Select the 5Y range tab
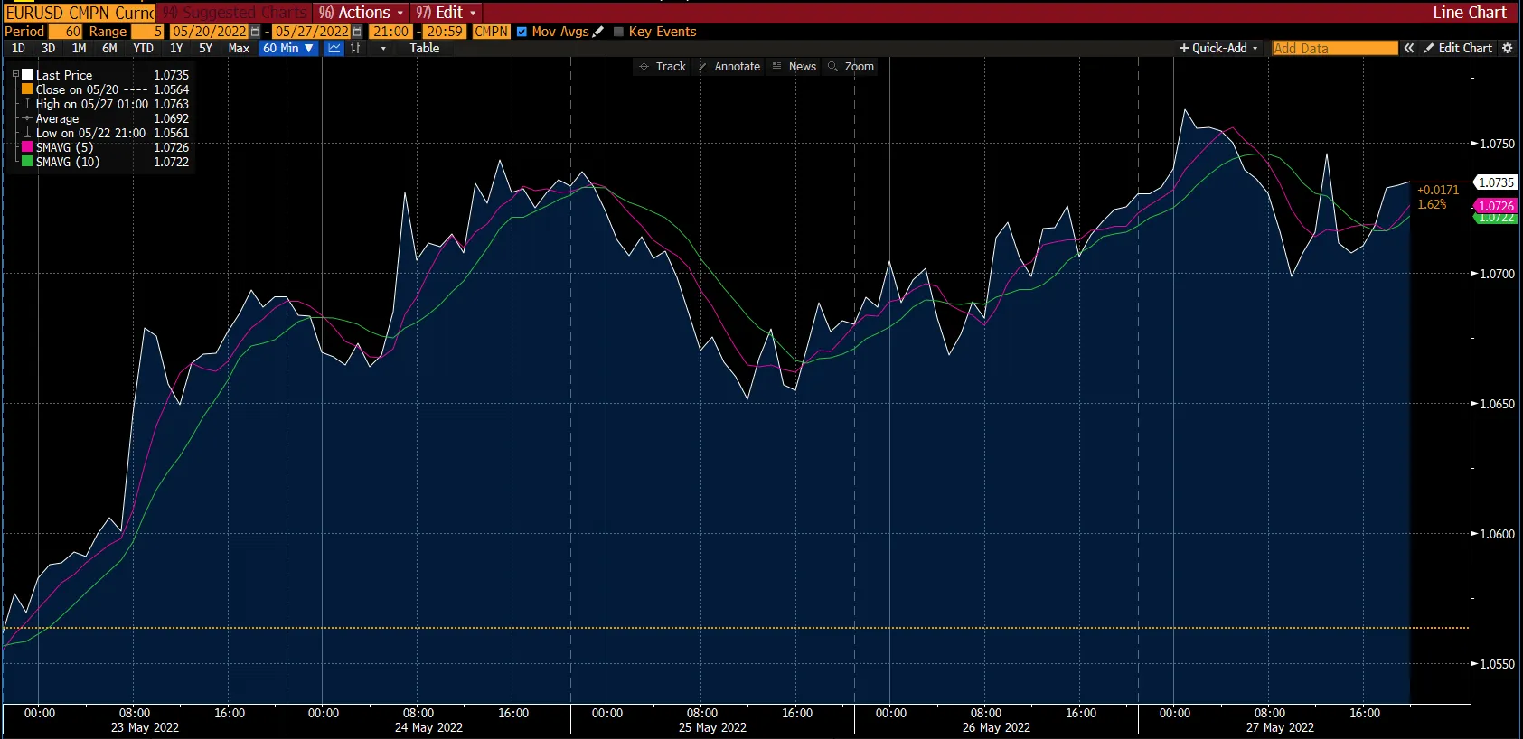 pos(205,48)
